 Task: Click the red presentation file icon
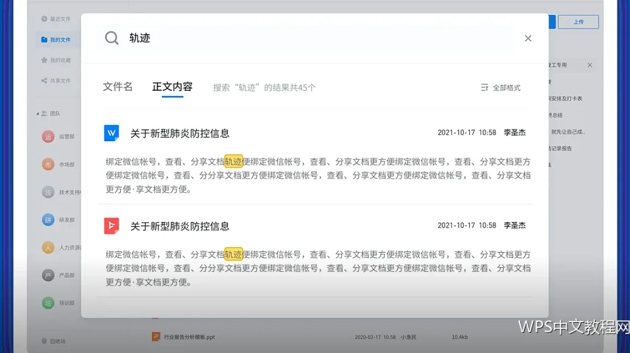coord(112,226)
